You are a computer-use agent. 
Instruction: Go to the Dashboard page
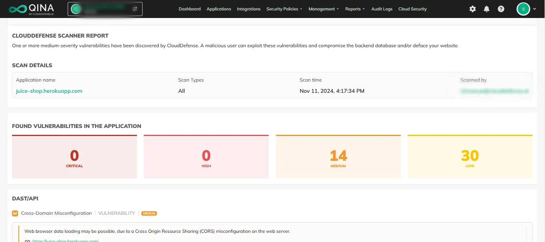[x=189, y=9]
